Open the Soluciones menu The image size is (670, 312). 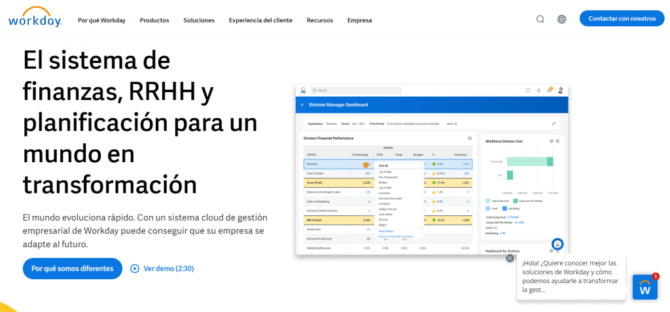199,20
